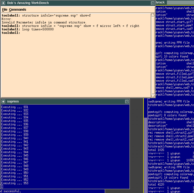
Task: Click the toolshell vertical scrollbar track
Action: pyautogui.click(x=153, y=53)
